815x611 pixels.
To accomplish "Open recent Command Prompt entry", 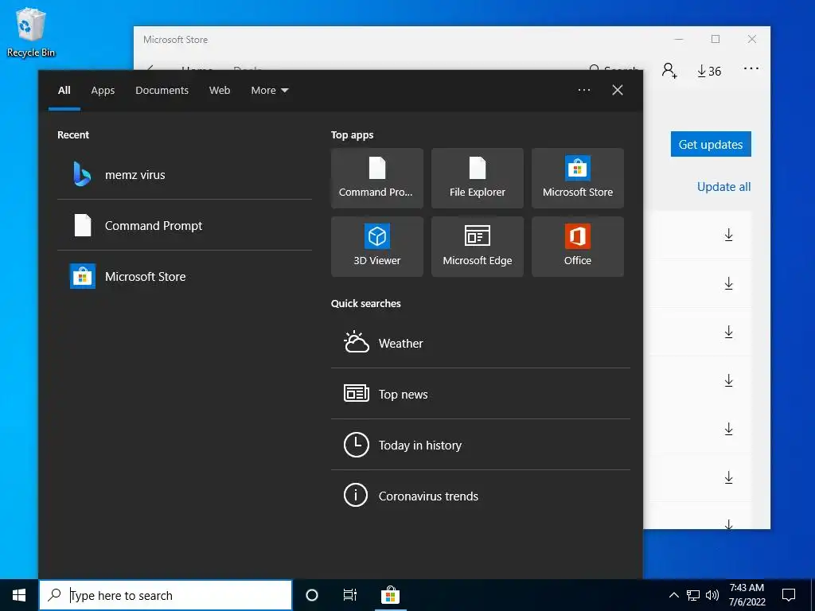I will (x=185, y=225).
